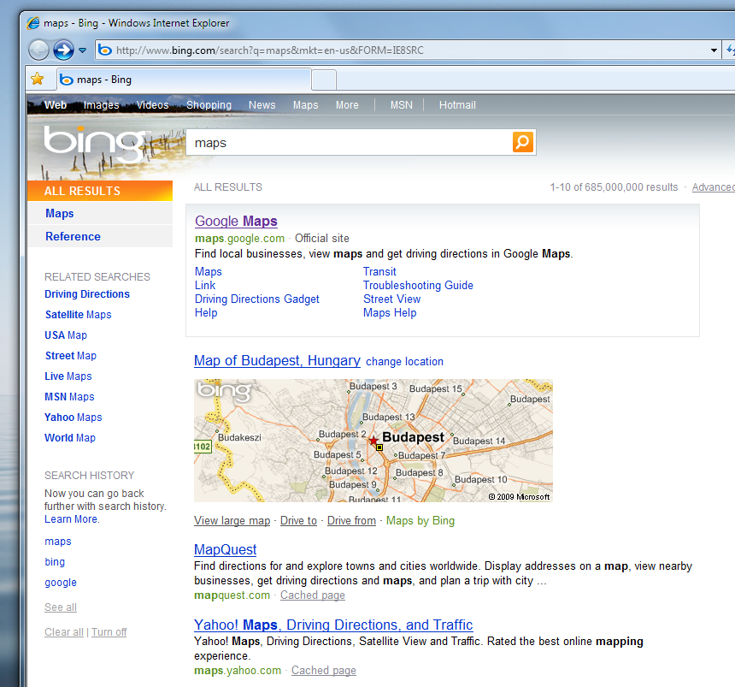Open the Satellite Maps related search
Viewport: 735px width, 687px height.
click(79, 315)
